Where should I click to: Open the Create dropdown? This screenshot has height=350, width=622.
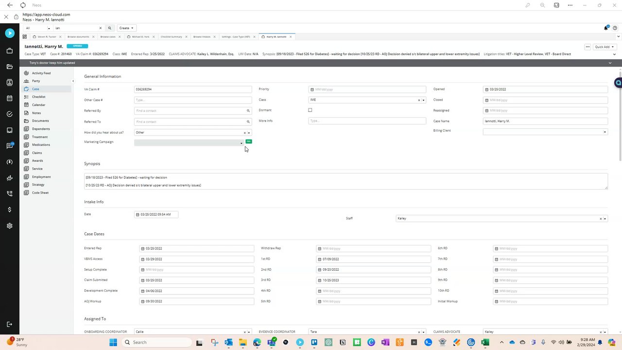[126, 28]
